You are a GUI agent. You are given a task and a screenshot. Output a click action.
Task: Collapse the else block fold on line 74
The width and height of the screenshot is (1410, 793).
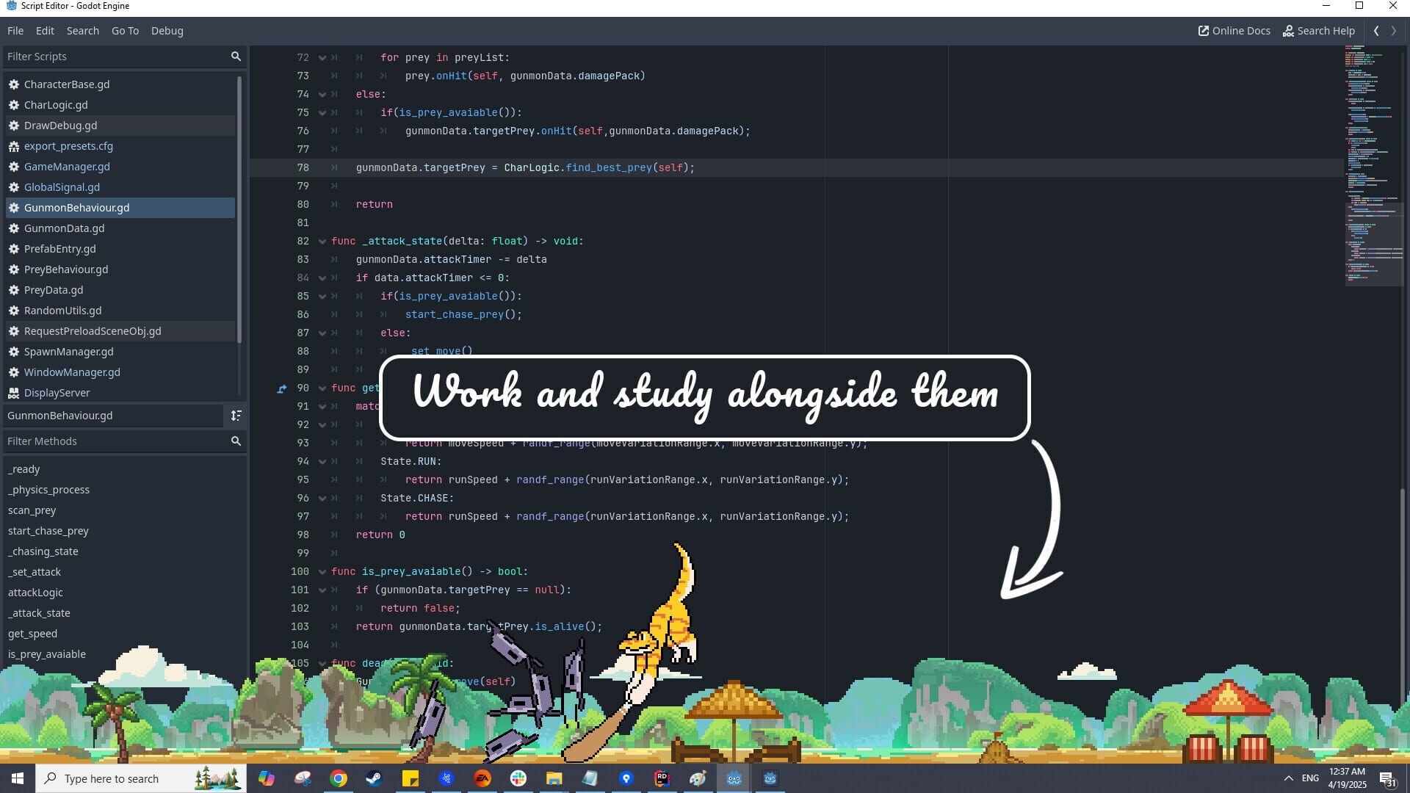322,94
